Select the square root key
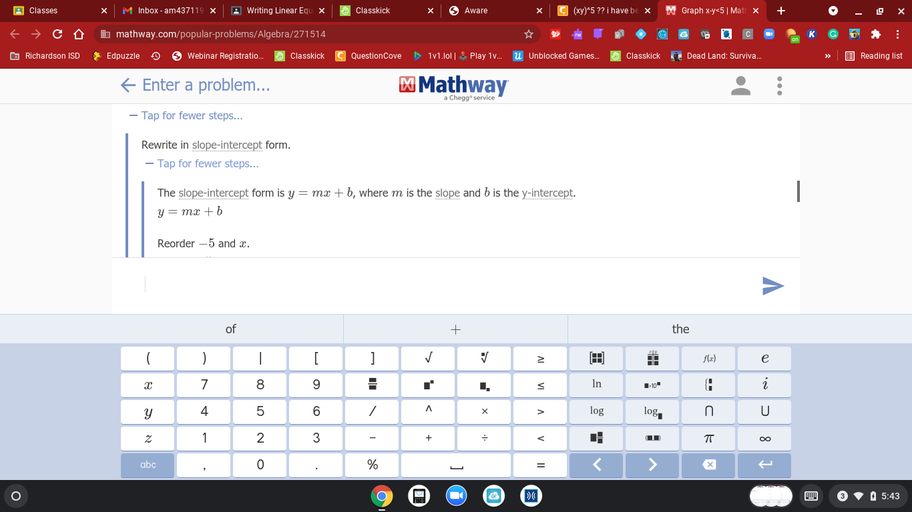This screenshot has width=912, height=512. 428,358
